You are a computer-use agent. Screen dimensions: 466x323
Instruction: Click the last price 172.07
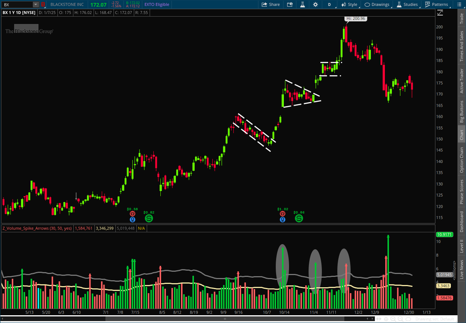pyautogui.click(x=98, y=5)
